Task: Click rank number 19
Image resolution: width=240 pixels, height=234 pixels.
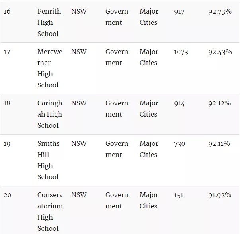Action: [7, 144]
